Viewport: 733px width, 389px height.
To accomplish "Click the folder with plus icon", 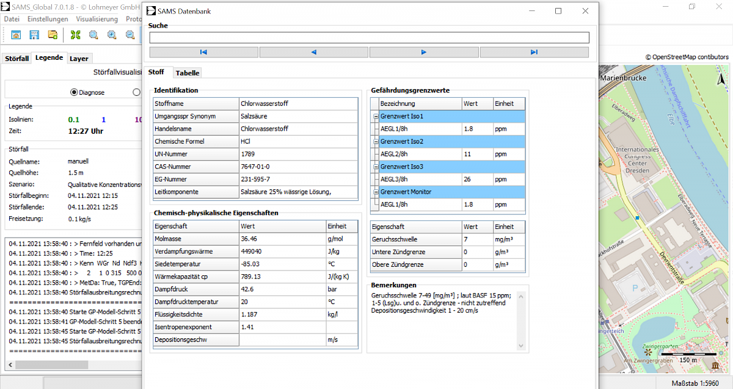I will coord(53,35).
